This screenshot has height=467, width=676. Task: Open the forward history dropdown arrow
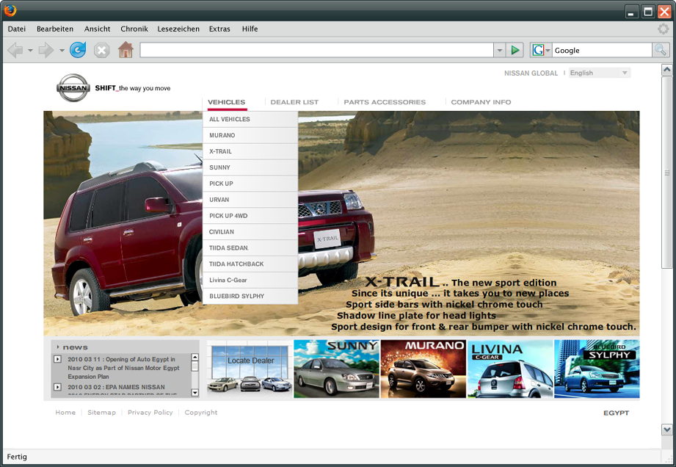point(62,51)
